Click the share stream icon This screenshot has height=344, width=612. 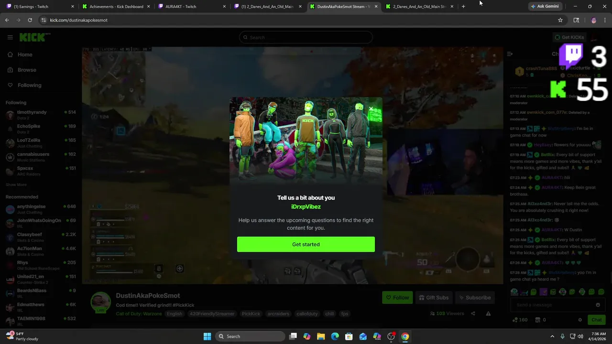(x=473, y=313)
